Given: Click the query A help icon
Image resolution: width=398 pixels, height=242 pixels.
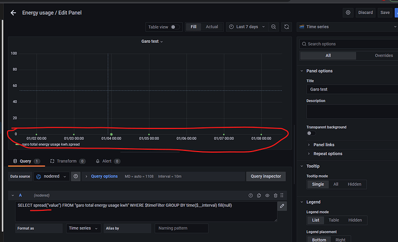Looking at the screenshot, I should [x=250, y=195].
